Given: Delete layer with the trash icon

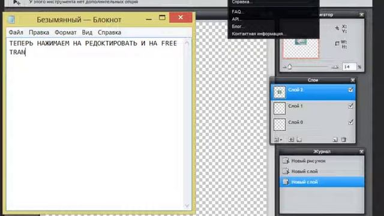Looking at the screenshot, I should click(344, 140).
